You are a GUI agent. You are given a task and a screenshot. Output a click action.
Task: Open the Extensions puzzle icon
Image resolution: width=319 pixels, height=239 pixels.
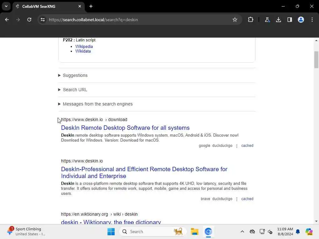251,20
